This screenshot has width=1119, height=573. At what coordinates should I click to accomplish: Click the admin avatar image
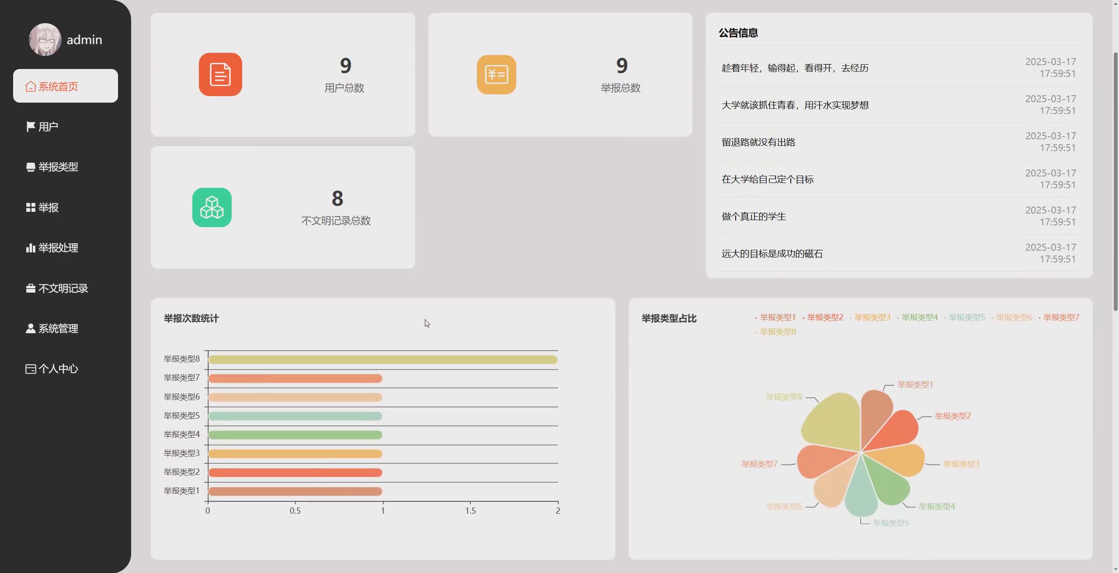click(45, 39)
